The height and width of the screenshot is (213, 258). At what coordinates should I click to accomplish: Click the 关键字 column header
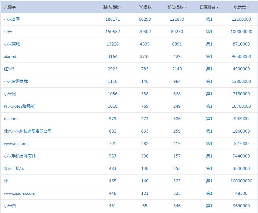tap(10, 7)
